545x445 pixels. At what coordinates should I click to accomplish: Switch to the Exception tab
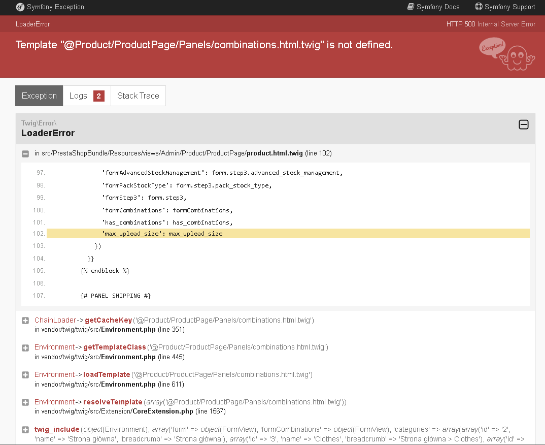(x=39, y=96)
